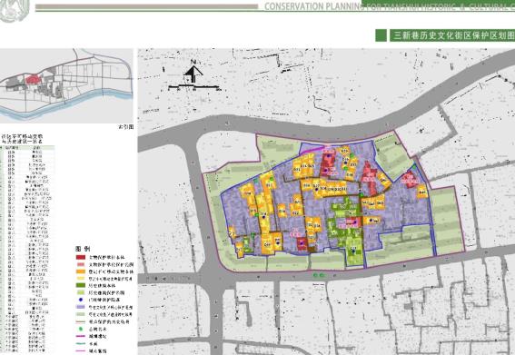Viewport: 515px width, 355px height.
Task: Select the light green legend swatch below dark green
Action: pos(81,292)
